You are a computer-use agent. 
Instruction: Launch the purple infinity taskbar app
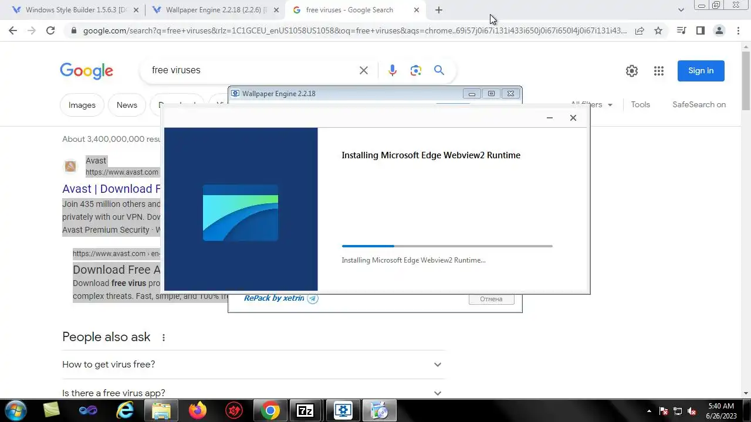click(88, 411)
